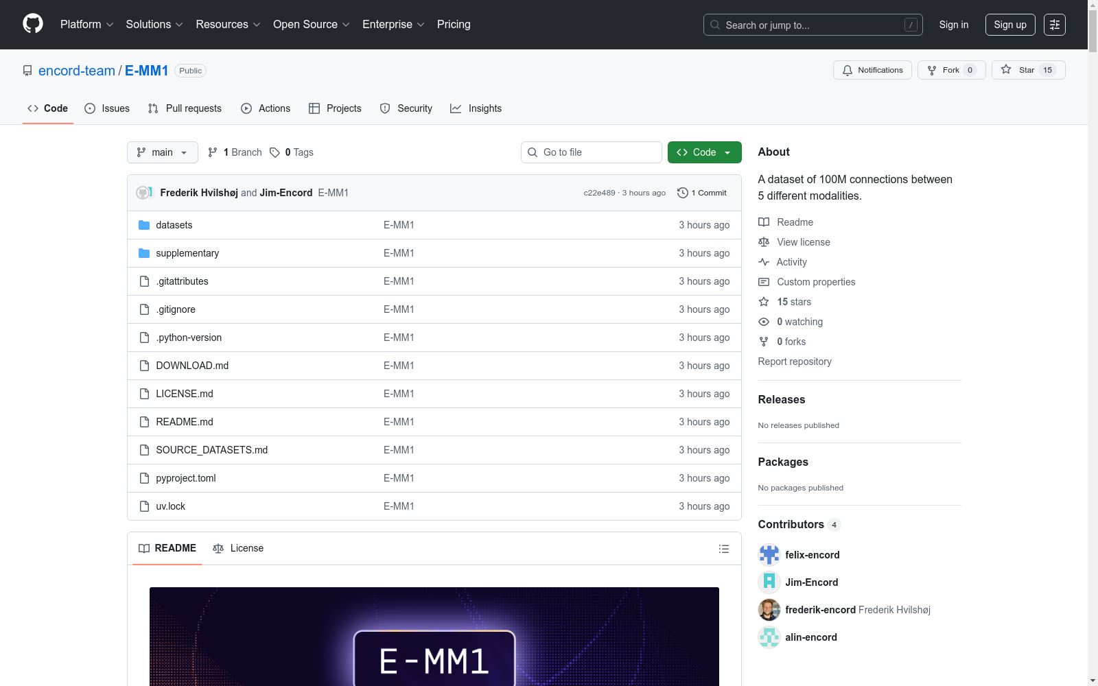The image size is (1098, 686).
Task: Select the License tab in README panel
Action: coord(238,548)
